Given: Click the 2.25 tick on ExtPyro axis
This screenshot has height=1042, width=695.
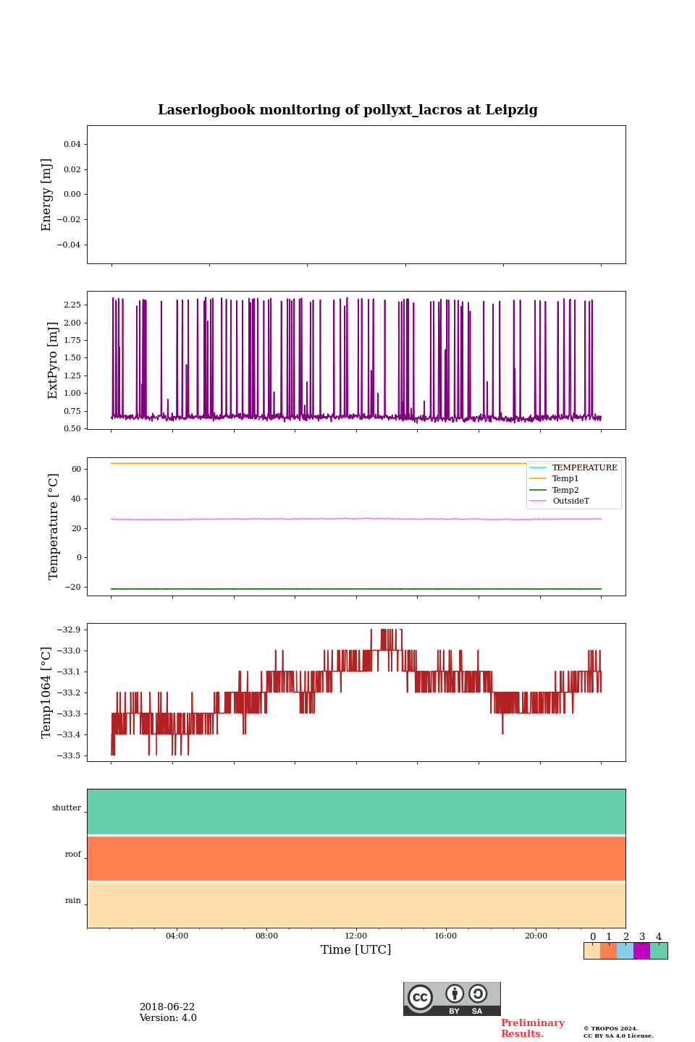Looking at the screenshot, I should pos(72,305).
